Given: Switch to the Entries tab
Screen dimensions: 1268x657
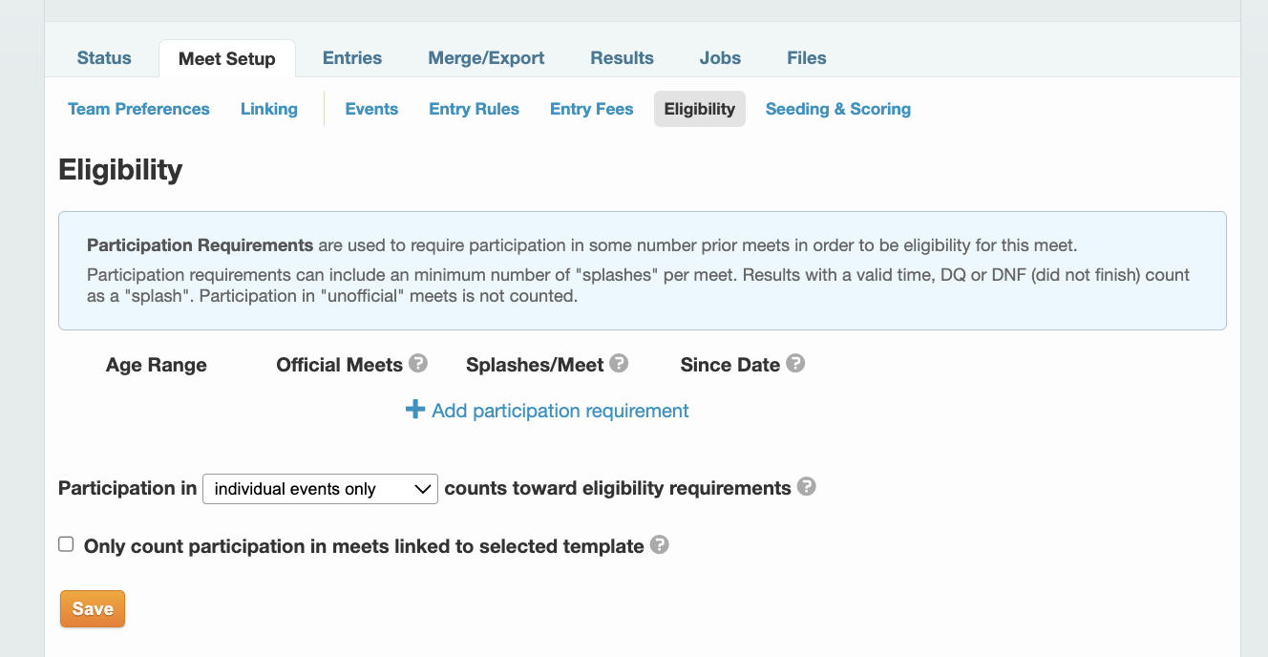Looking at the screenshot, I should pyautogui.click(x=352, y=58).
